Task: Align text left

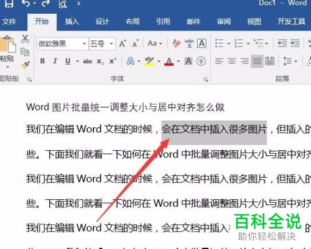Action: [219, 61]
